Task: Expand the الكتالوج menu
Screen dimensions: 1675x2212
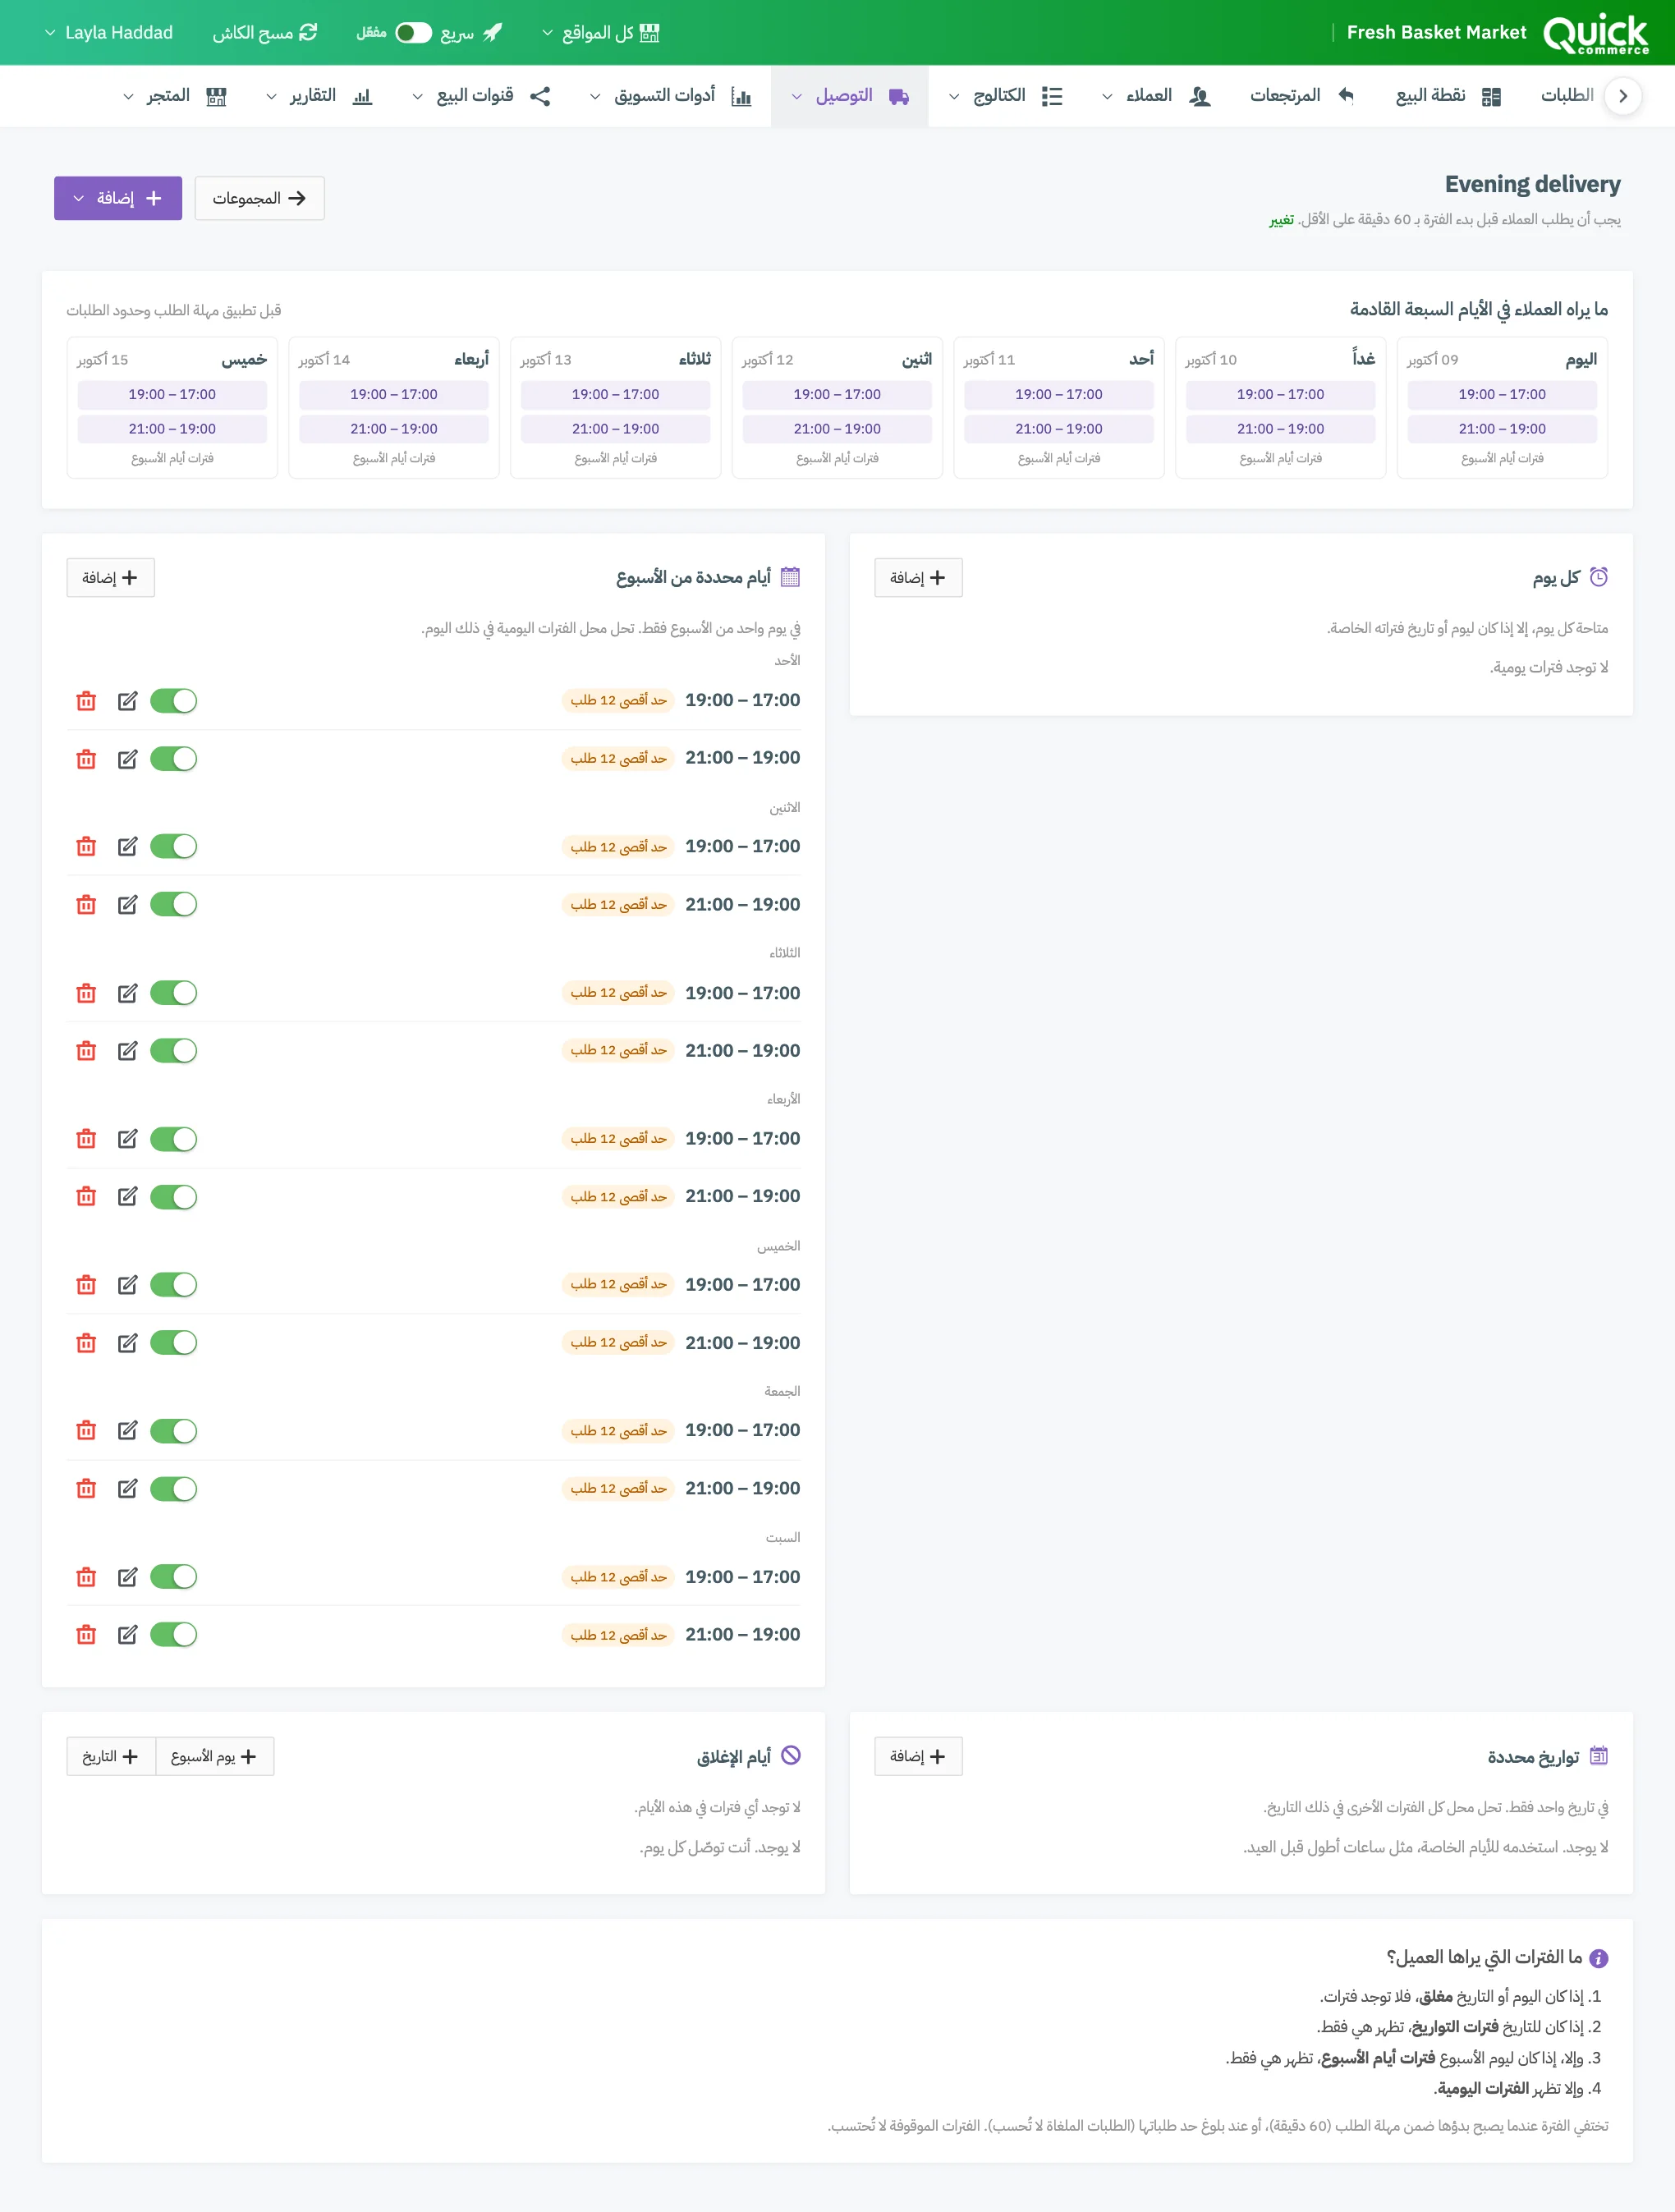Action: tap(1006, 96)
